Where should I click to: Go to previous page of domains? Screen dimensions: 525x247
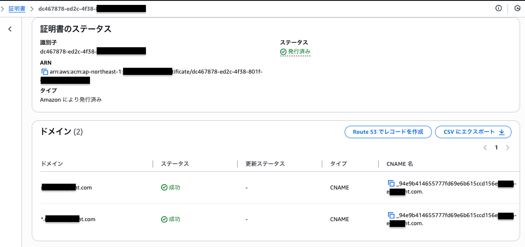[485, 148]
